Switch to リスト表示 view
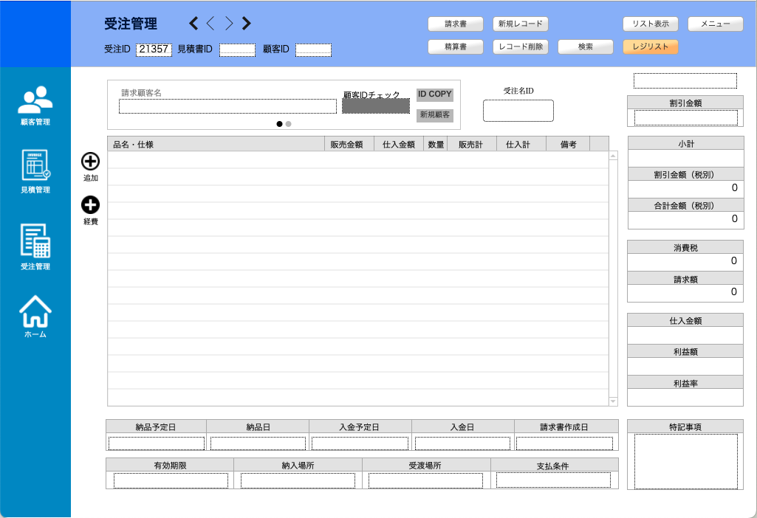The width and height of the screenshot is (757, 518). (650, 24)
